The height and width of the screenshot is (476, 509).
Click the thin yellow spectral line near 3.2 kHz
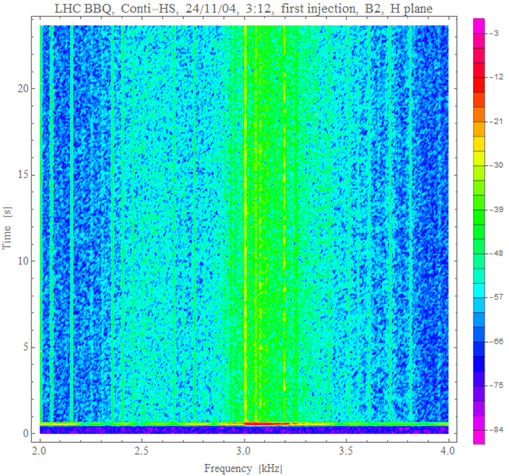coord(284,224)
